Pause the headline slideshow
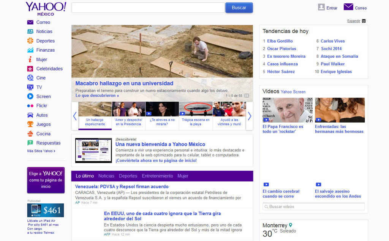The height and width of the screenshot is (241, 389). [247, 96]
